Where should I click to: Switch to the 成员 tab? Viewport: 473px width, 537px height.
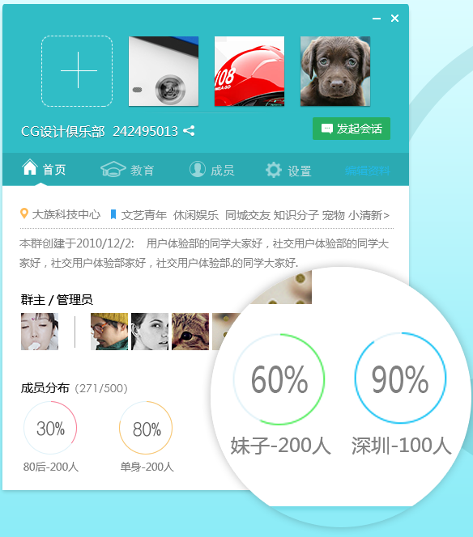pos(212,170)
